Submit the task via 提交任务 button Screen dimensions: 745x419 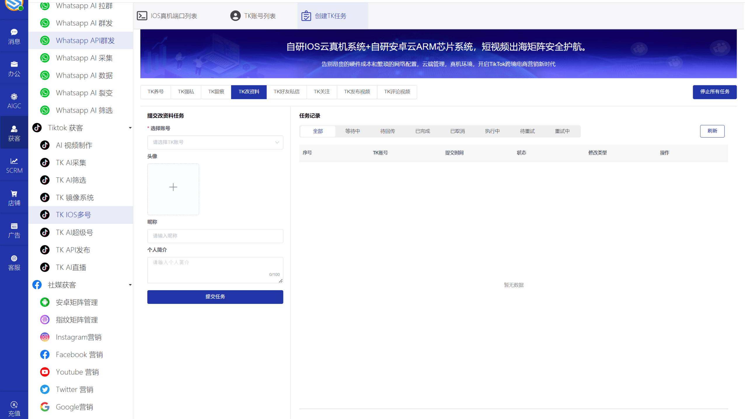pos(215,297)
